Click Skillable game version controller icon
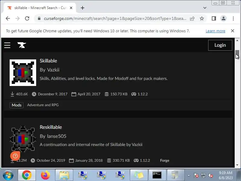Image resolution: width=241 pixels, height=181 pixels. point(134,94)
